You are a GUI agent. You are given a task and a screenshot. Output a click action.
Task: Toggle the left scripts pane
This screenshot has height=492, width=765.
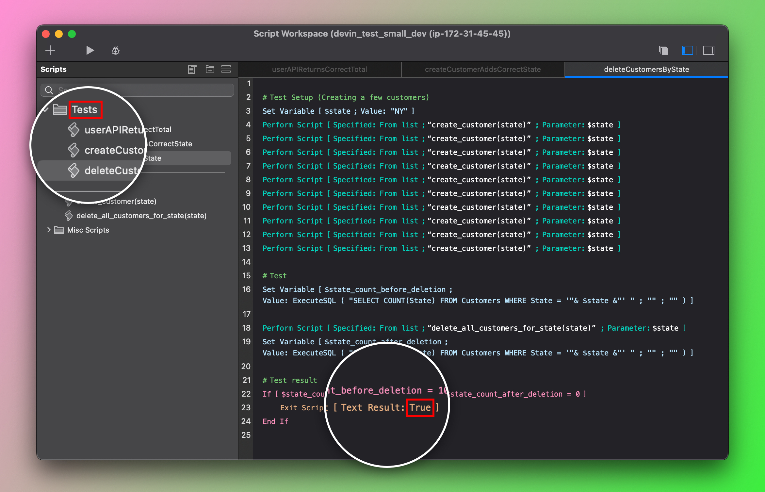(687, 50)
